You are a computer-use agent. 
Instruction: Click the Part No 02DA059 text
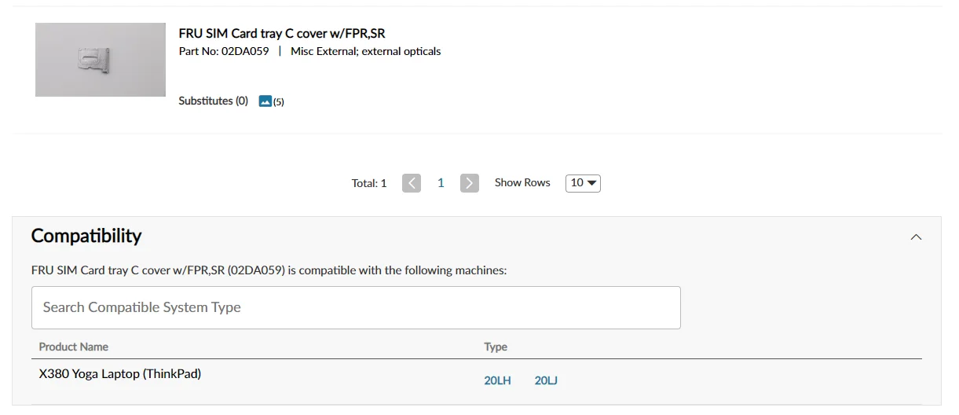(x=224, y=52)
